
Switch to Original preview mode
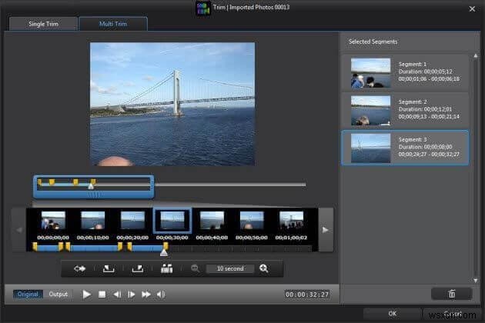coord(28,294)
